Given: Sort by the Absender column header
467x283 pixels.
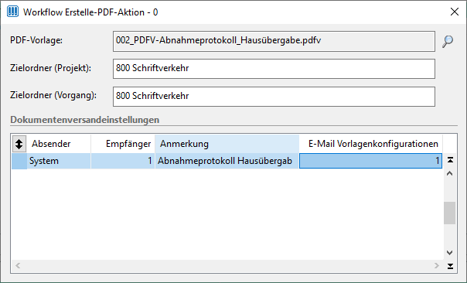Looking at the screenshot, I should coord(59,144).
